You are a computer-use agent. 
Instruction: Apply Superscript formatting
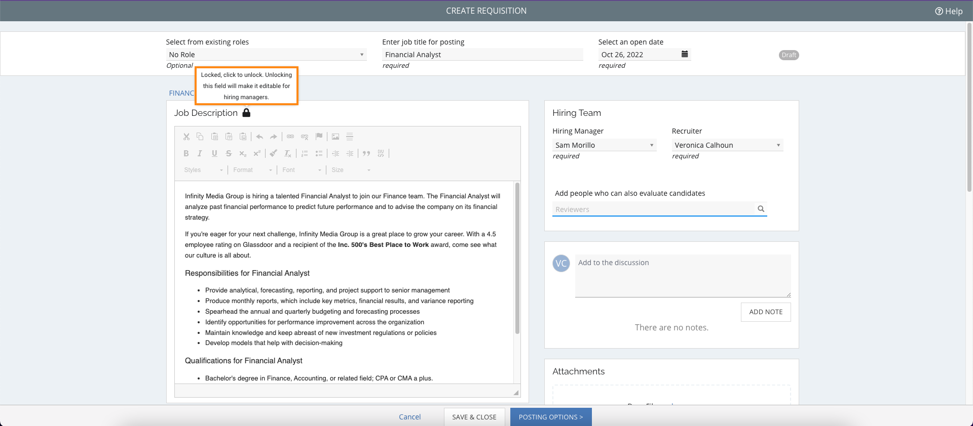click(x=257, y=153)
